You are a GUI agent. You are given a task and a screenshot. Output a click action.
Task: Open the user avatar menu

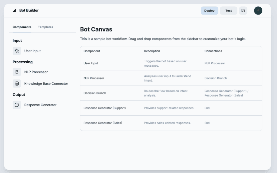click(x=258, y=11)
